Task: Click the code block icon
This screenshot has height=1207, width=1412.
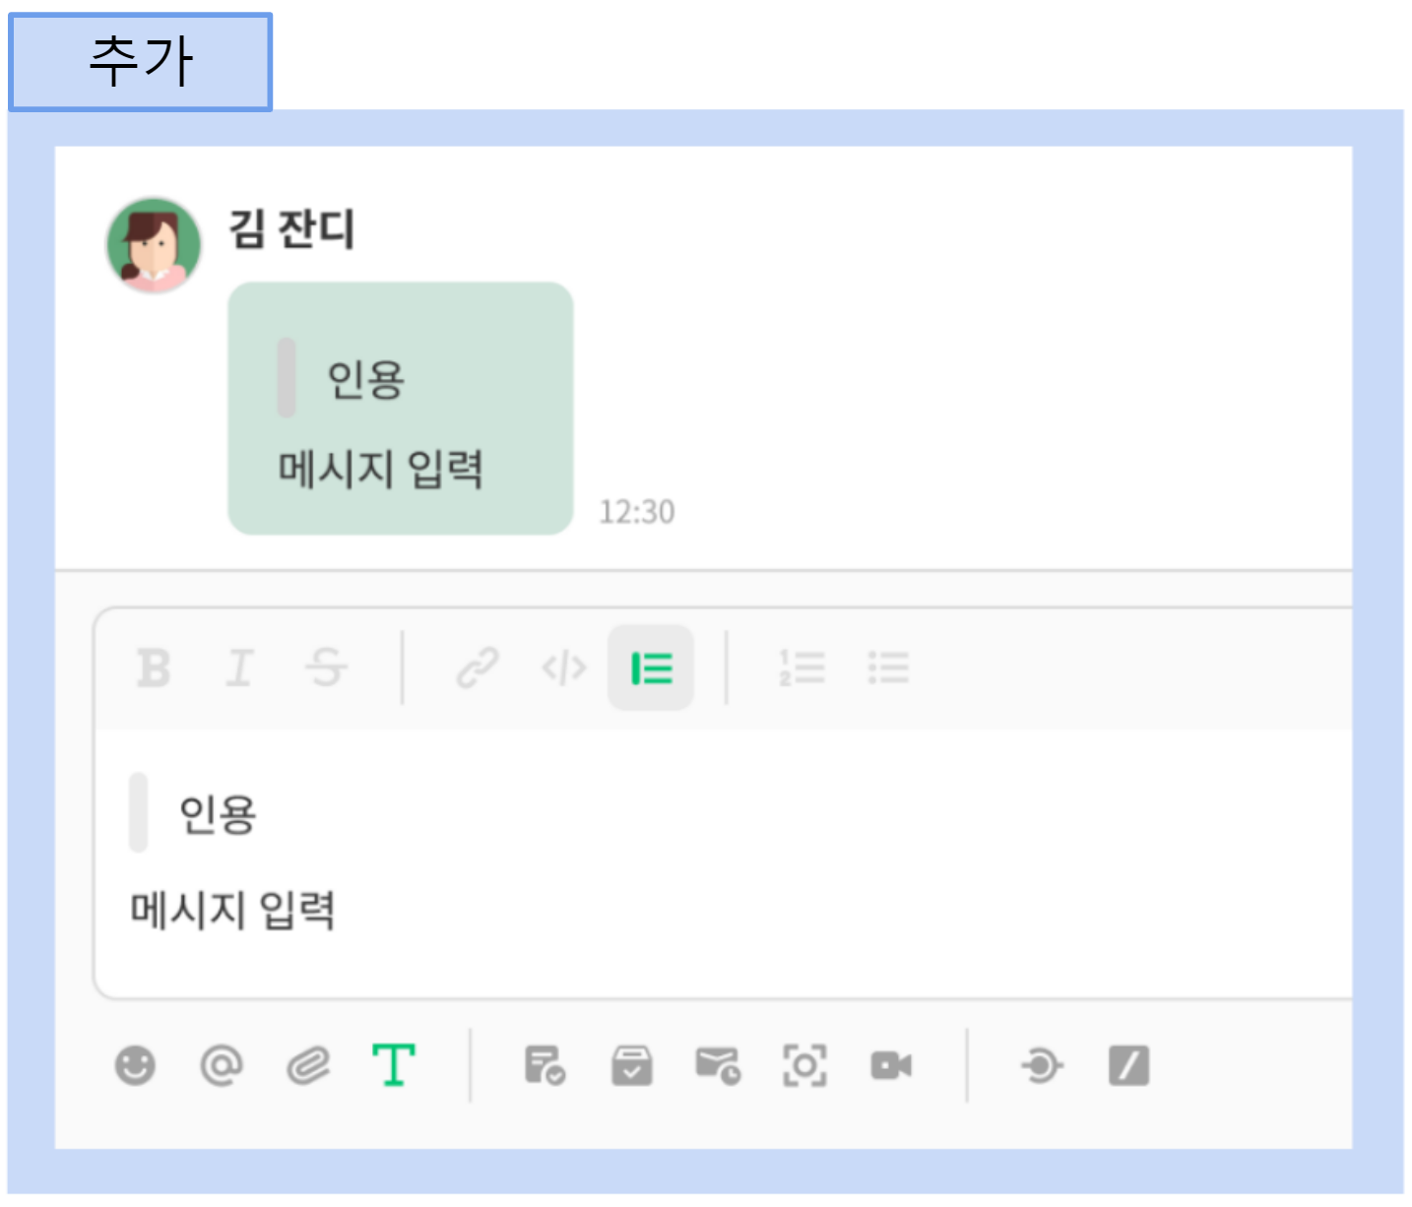Action: (564, 668)
